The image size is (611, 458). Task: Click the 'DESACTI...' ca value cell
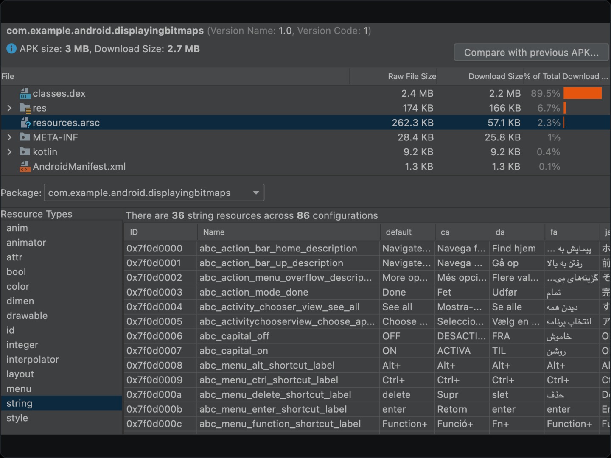tap(462, 336)
